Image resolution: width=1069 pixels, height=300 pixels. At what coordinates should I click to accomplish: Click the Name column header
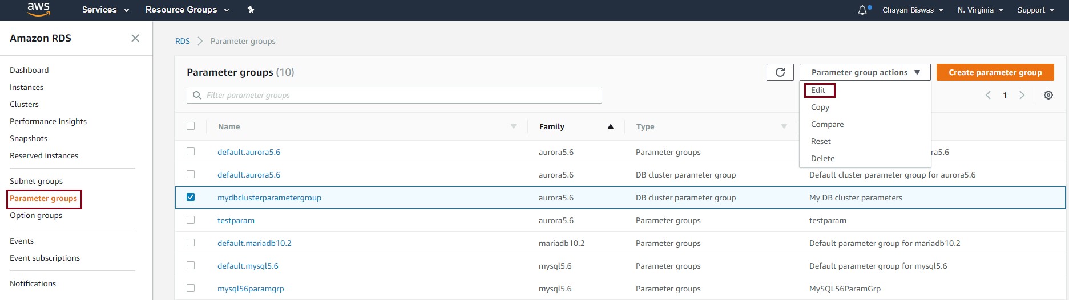[x=229, y=126]
